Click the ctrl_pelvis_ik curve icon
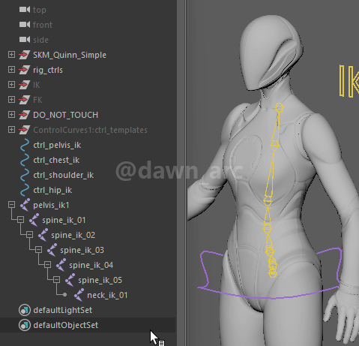Viewport: 359px width, 346px height. [25, 145]
